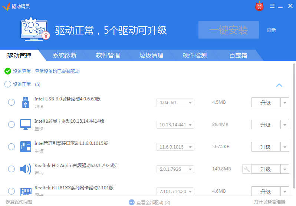Screen dimensions: 296x206
Task: Select the Intel USB 3.0 driver checkbox
Action: coord(11,102)
